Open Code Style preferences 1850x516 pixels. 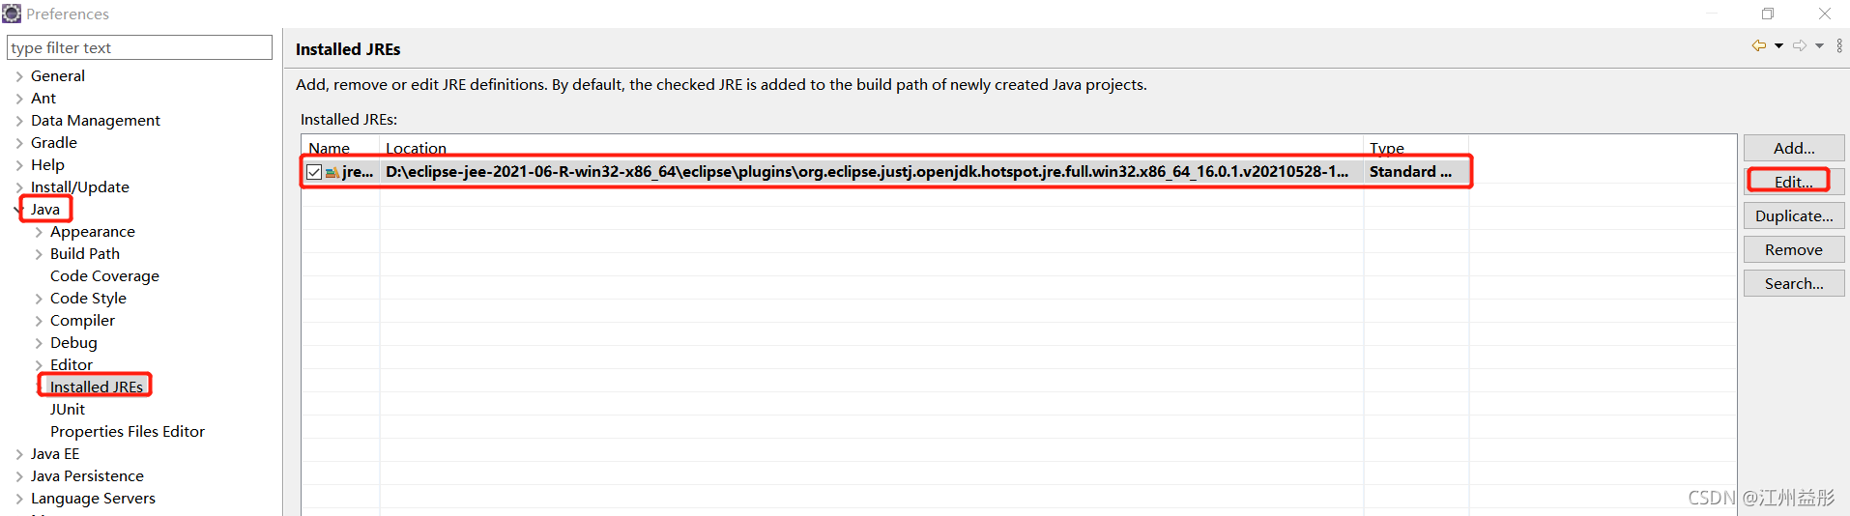pyautogui.click(x=88, y=298)
